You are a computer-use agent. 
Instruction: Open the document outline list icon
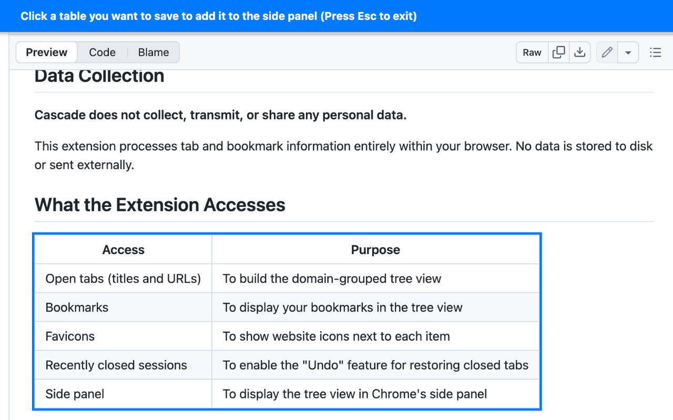[655, 52]
